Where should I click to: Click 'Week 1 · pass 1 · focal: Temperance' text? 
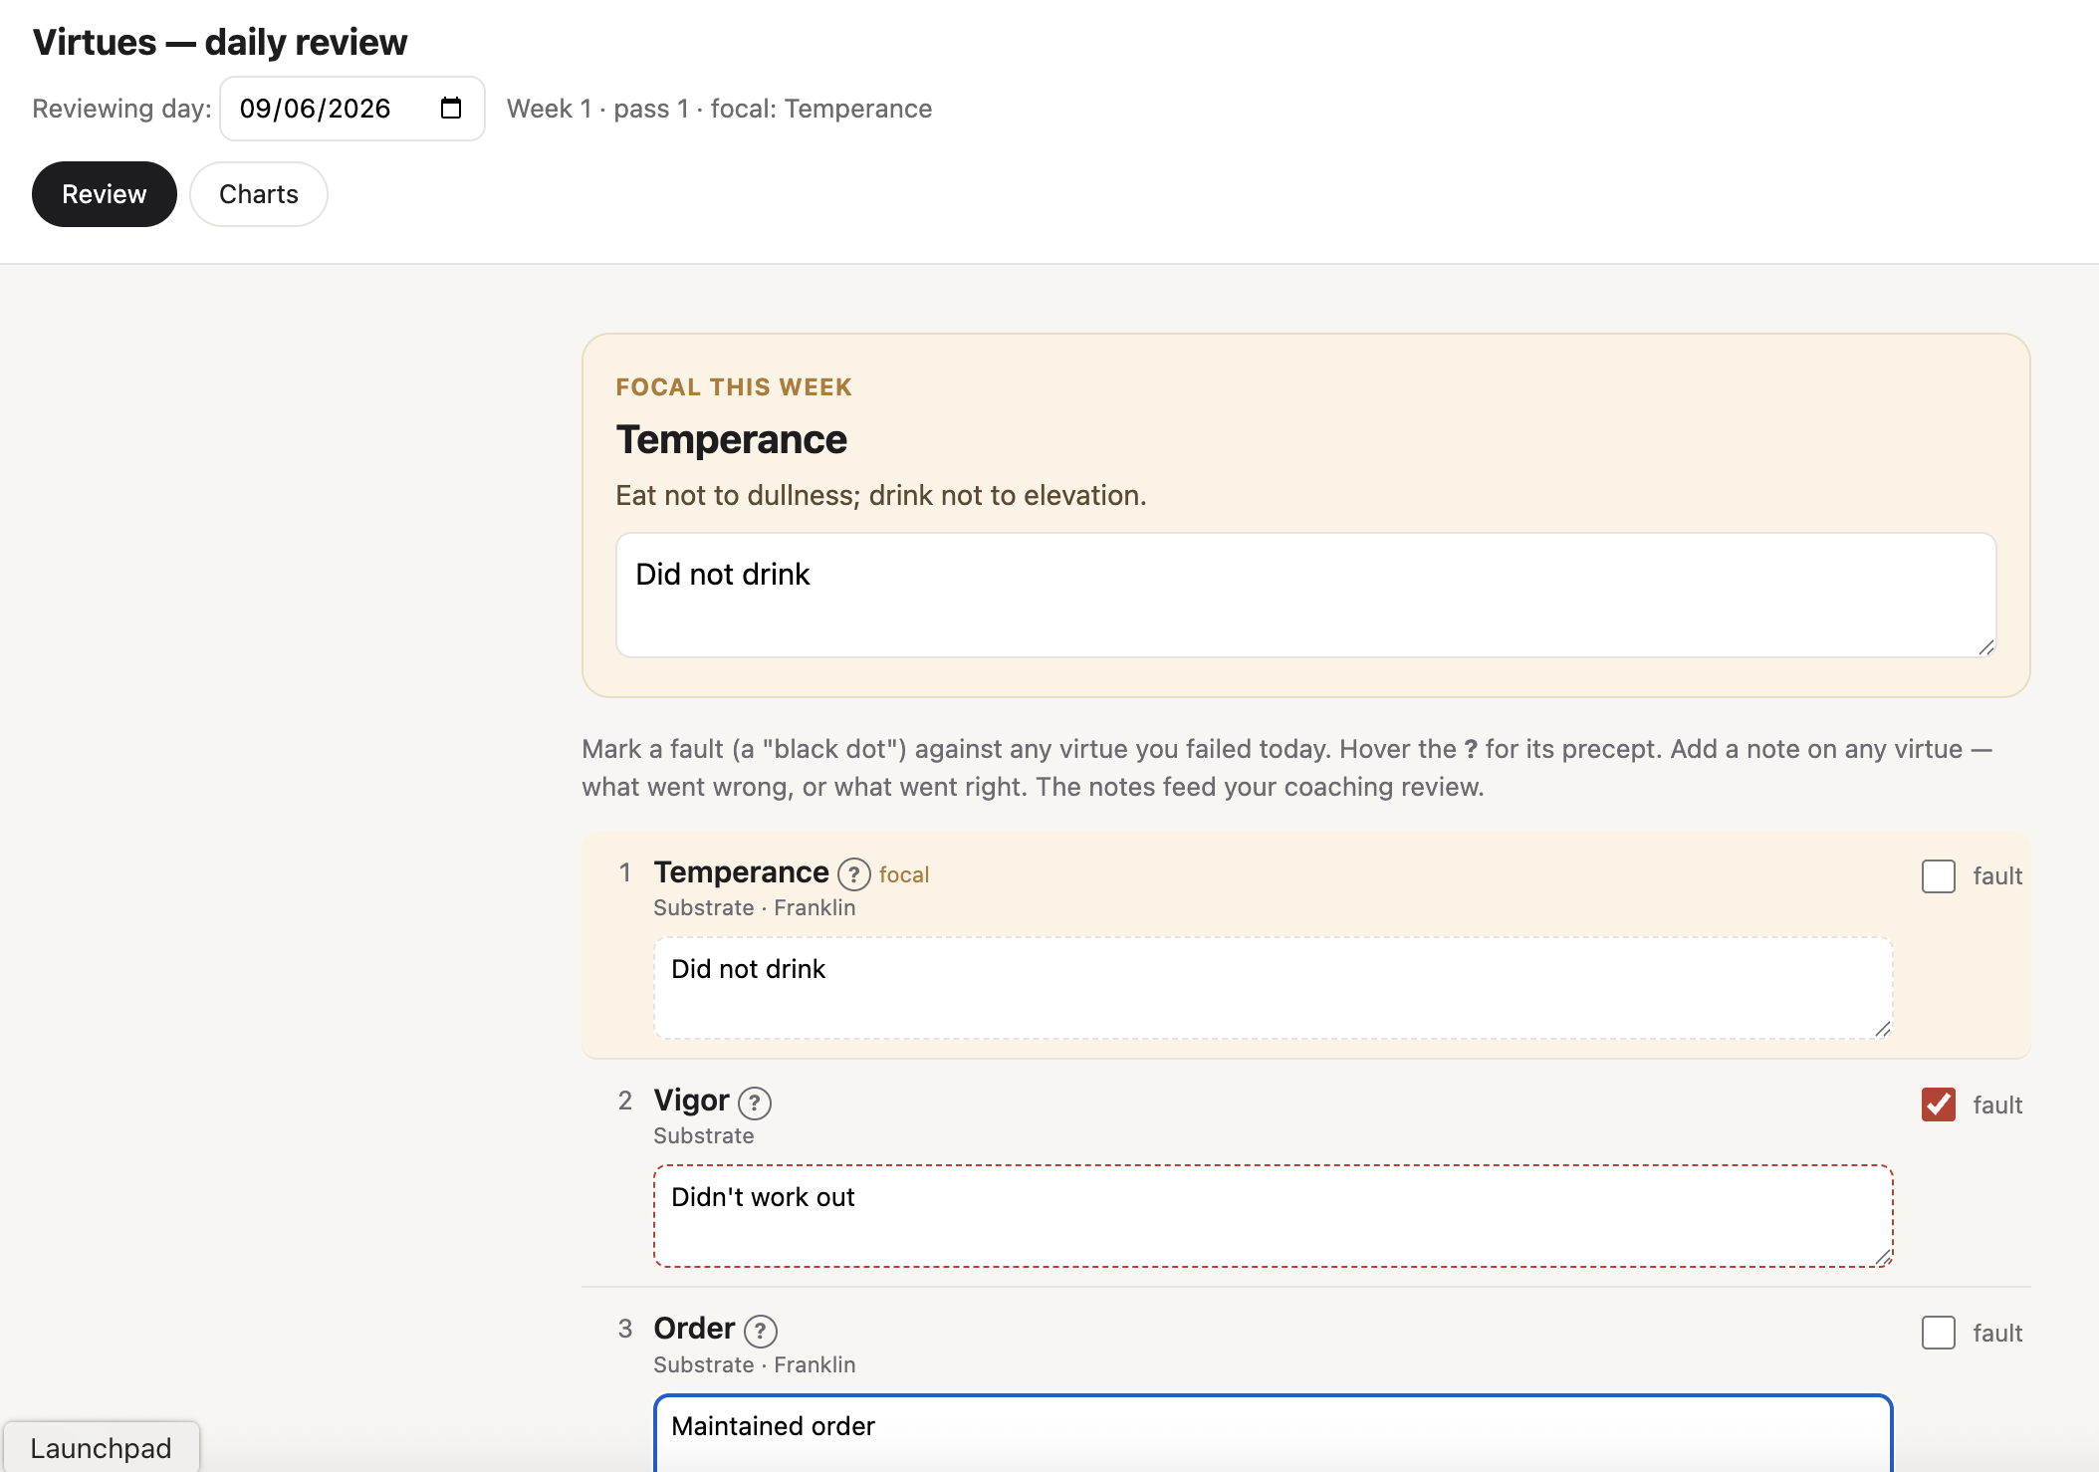[719, 109]
